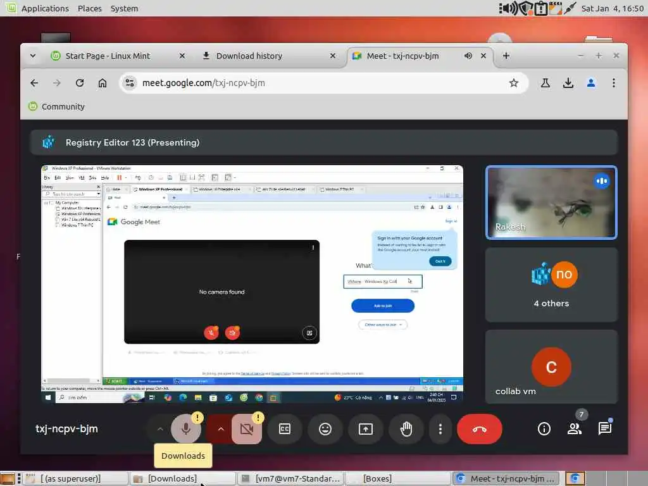Viewport: 648px width, 486px height.
Task: Go back in browser
Action: pos(34,83)
